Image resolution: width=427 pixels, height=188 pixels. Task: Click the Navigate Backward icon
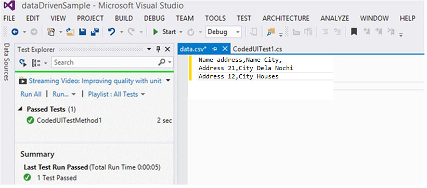click(x=15, y=32)
